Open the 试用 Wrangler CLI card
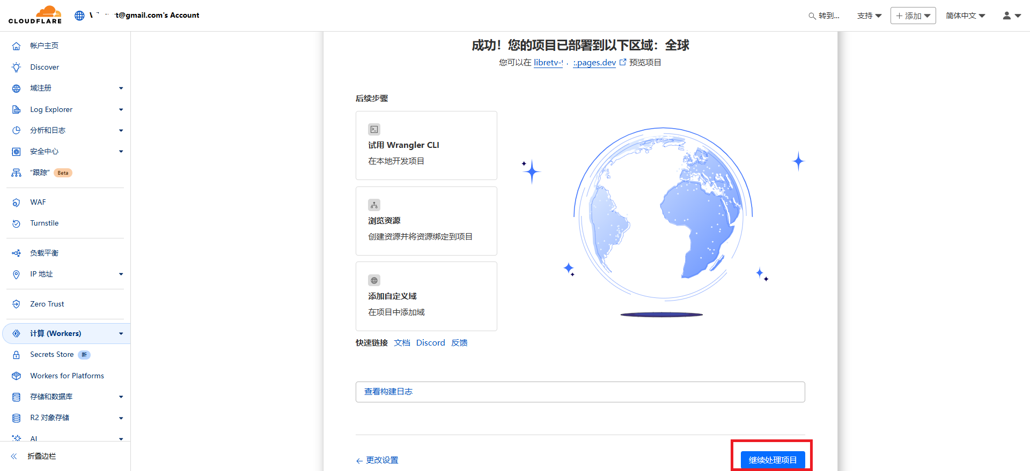Viewport: 1030px width, 471px height. coord(426,145)
